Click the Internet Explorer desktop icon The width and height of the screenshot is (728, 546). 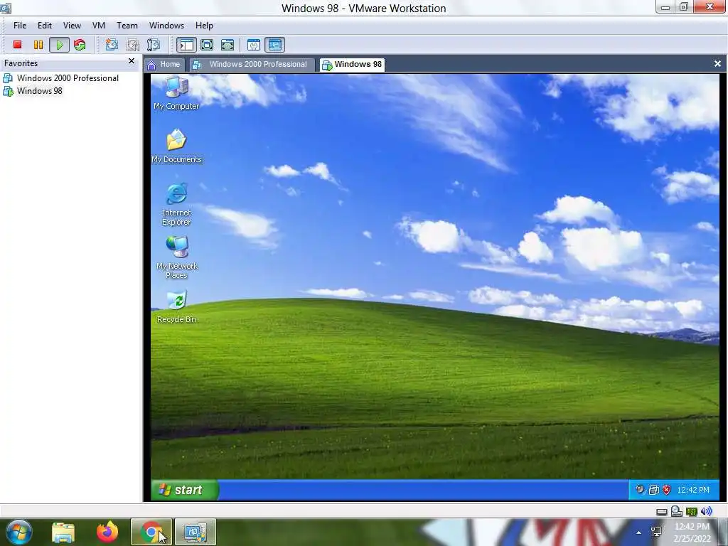click(176, 204)
